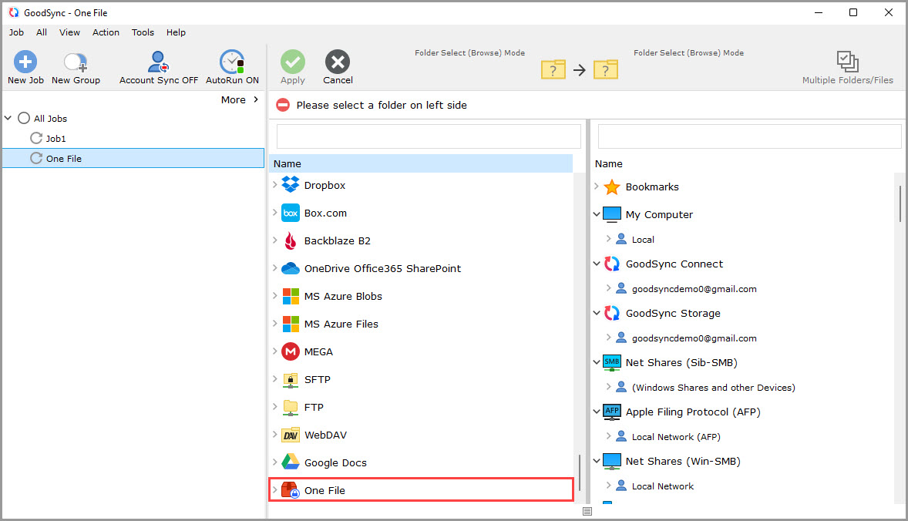Select the One File archive icon
The image size is (908, 521).
(290, 490)
